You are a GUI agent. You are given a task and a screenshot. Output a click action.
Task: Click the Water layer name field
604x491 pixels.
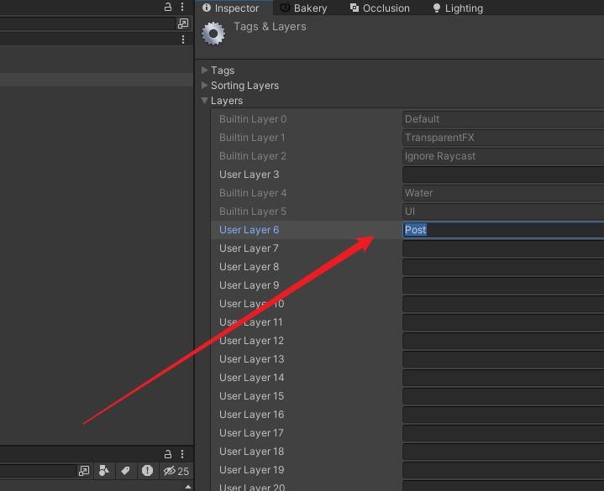pos(503,193)
